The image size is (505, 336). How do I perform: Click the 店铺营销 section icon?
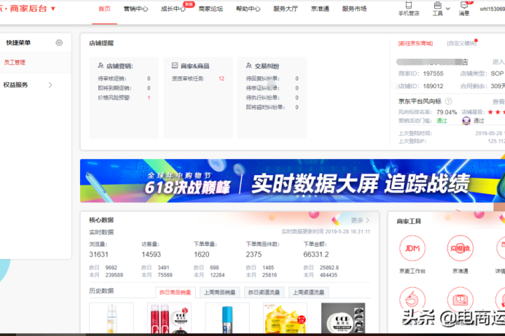tap(101, 66)
